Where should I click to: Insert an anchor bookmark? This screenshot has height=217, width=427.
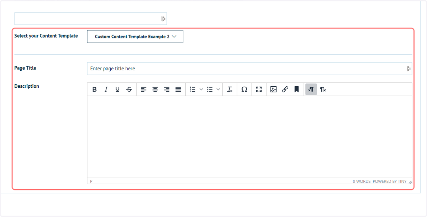coord(296,89)
